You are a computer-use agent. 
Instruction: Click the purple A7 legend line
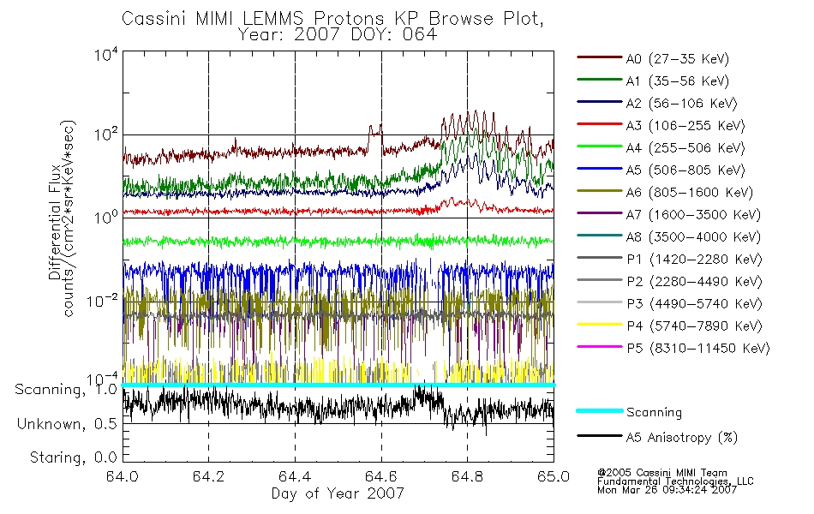(600, 212)
